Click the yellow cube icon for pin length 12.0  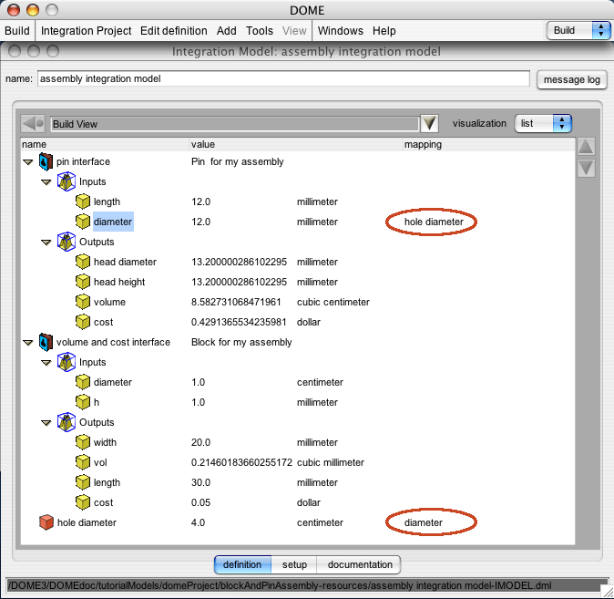tap(83, 201)
